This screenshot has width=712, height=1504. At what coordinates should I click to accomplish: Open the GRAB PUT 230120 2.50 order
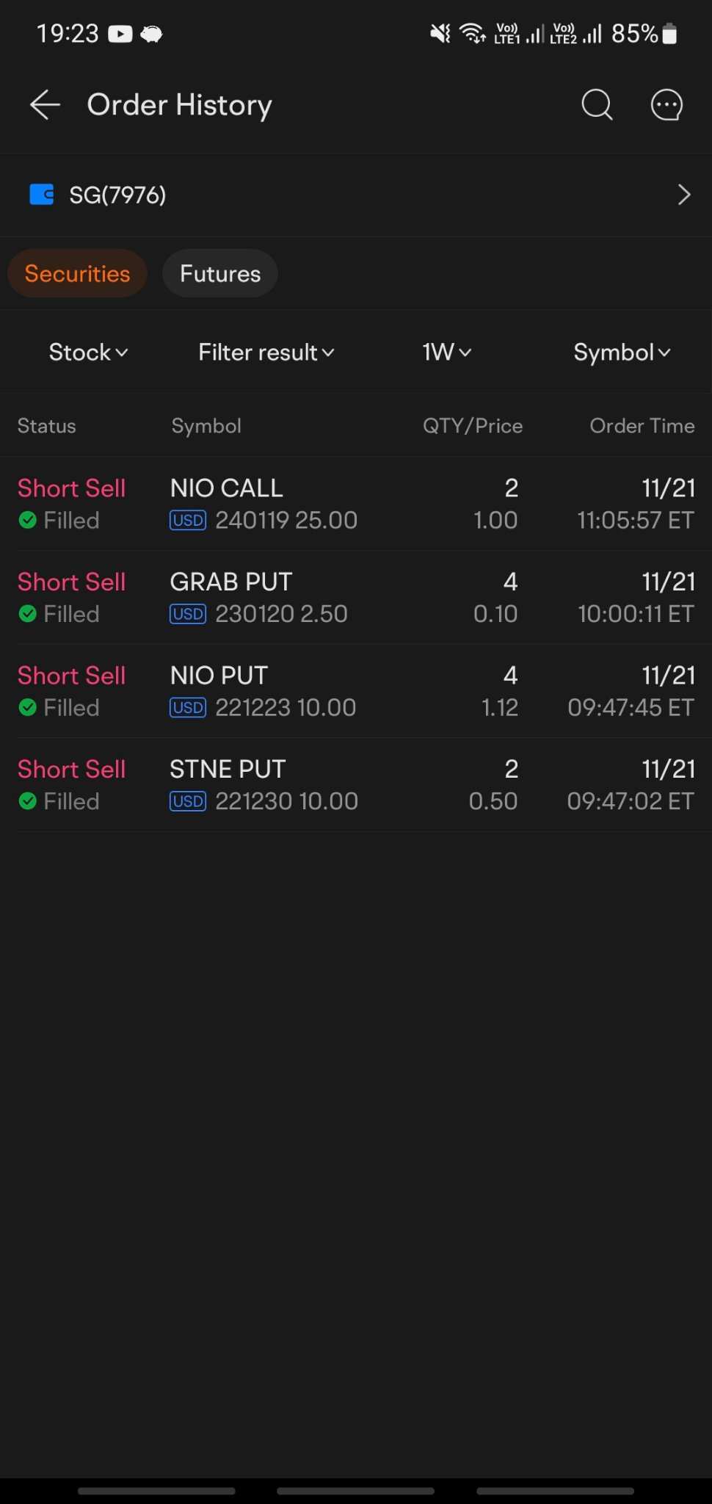click(x=356, y=598)
